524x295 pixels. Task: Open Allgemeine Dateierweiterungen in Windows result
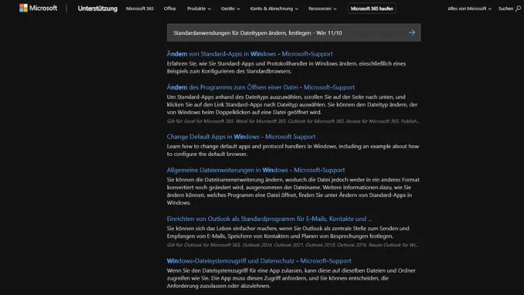coord(256,170)
